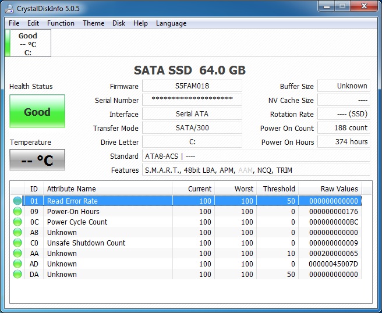Click the Features field listing S.M.A.R.T.
This screenshot has width=382, height=313.
[x=256, y=170]
